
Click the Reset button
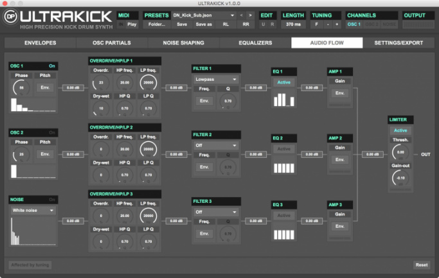pyautogui.click(x=421, y=265)
